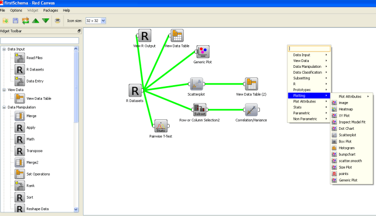Click the Print icon in the toolbar
This screenshot has height=216, width=376.
[x=57, y=20]
